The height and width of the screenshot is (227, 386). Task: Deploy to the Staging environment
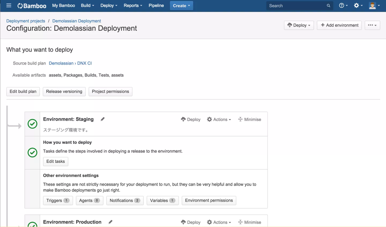pyautogui.click(x=190, y=119)
